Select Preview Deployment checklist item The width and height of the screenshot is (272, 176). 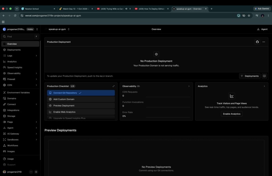pyautogui.click(x=81, y=106)
